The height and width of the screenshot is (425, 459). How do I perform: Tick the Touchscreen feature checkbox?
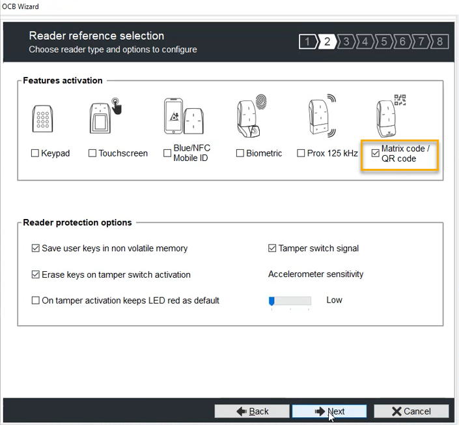click(x=93, y=154)
